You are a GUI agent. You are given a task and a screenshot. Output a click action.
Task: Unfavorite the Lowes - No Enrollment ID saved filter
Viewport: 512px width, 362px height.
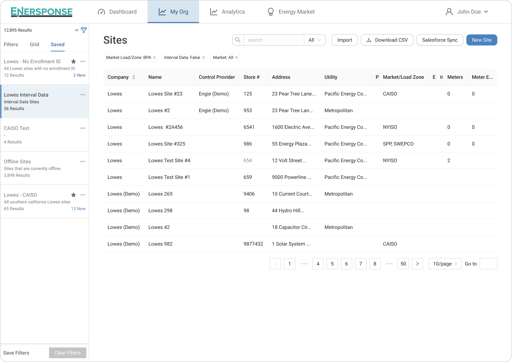click(x=73, y=61)
